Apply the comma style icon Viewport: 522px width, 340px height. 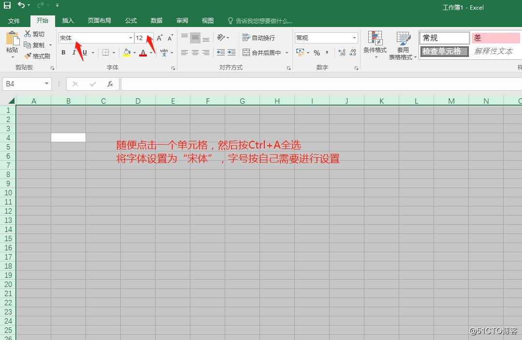(327, 53)
